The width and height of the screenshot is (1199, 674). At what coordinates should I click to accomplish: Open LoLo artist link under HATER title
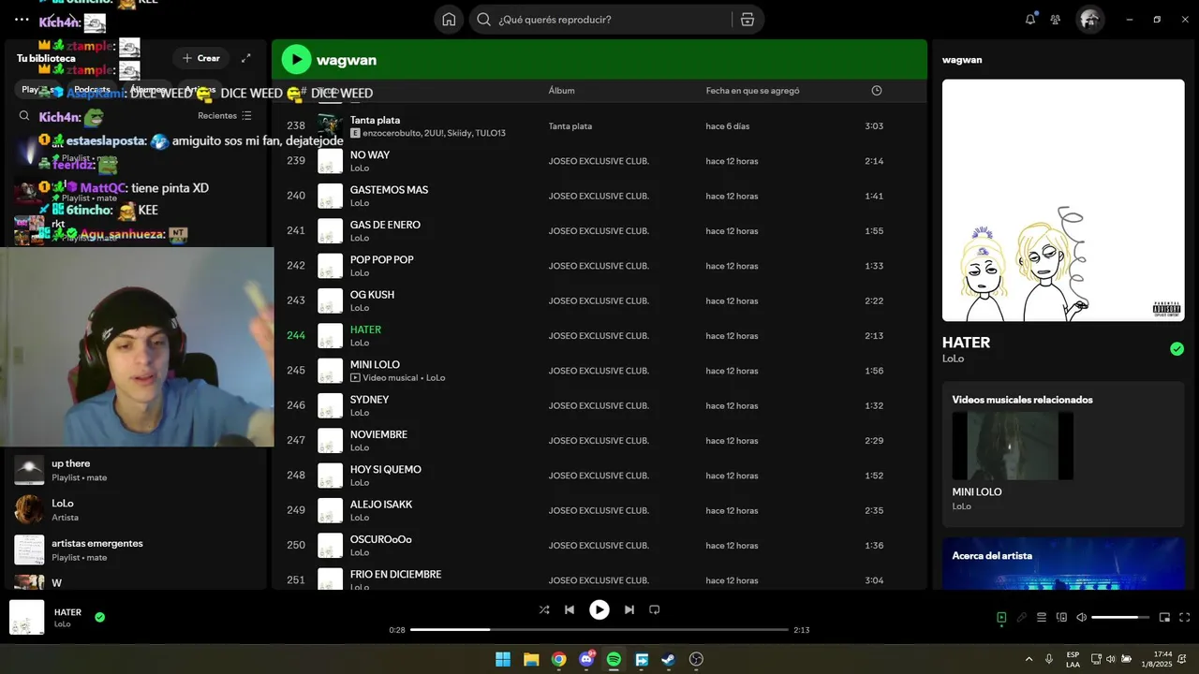click(x=953, y=359)
